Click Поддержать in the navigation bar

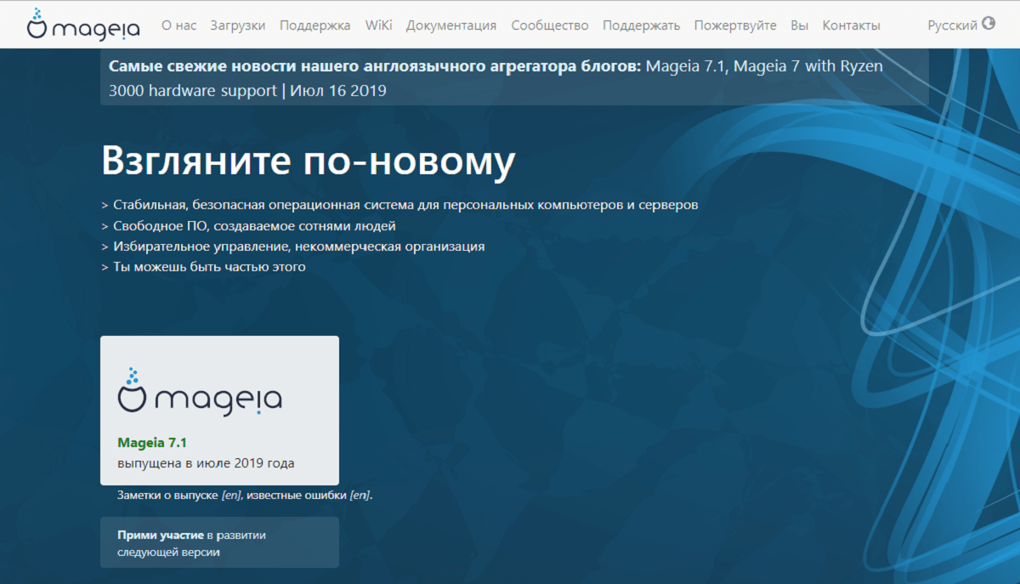tap(641, 26)
